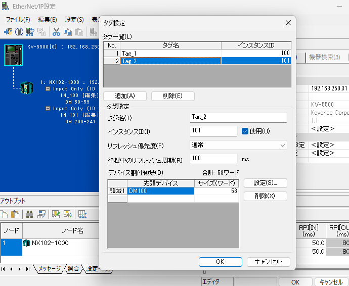The height and width of the screenshot is (286, 349).
Task: Collapse the first Input Only tree node
Action: 48,88
